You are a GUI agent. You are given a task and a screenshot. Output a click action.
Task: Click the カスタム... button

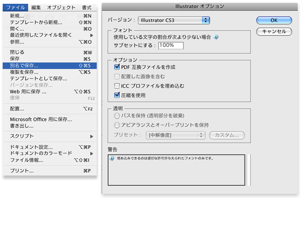click(x=227, y=135)
